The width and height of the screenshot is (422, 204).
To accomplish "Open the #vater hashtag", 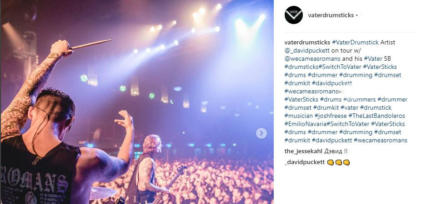I will tap(349, 107).
